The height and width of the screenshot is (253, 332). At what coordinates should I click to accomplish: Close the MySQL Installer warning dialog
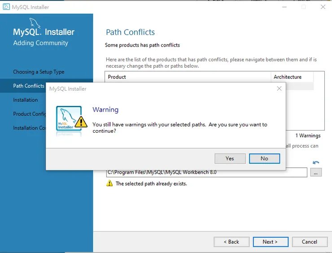click(279, 88)
